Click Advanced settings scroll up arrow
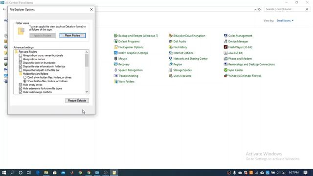The image size is (313, 176). coord(87,52)
